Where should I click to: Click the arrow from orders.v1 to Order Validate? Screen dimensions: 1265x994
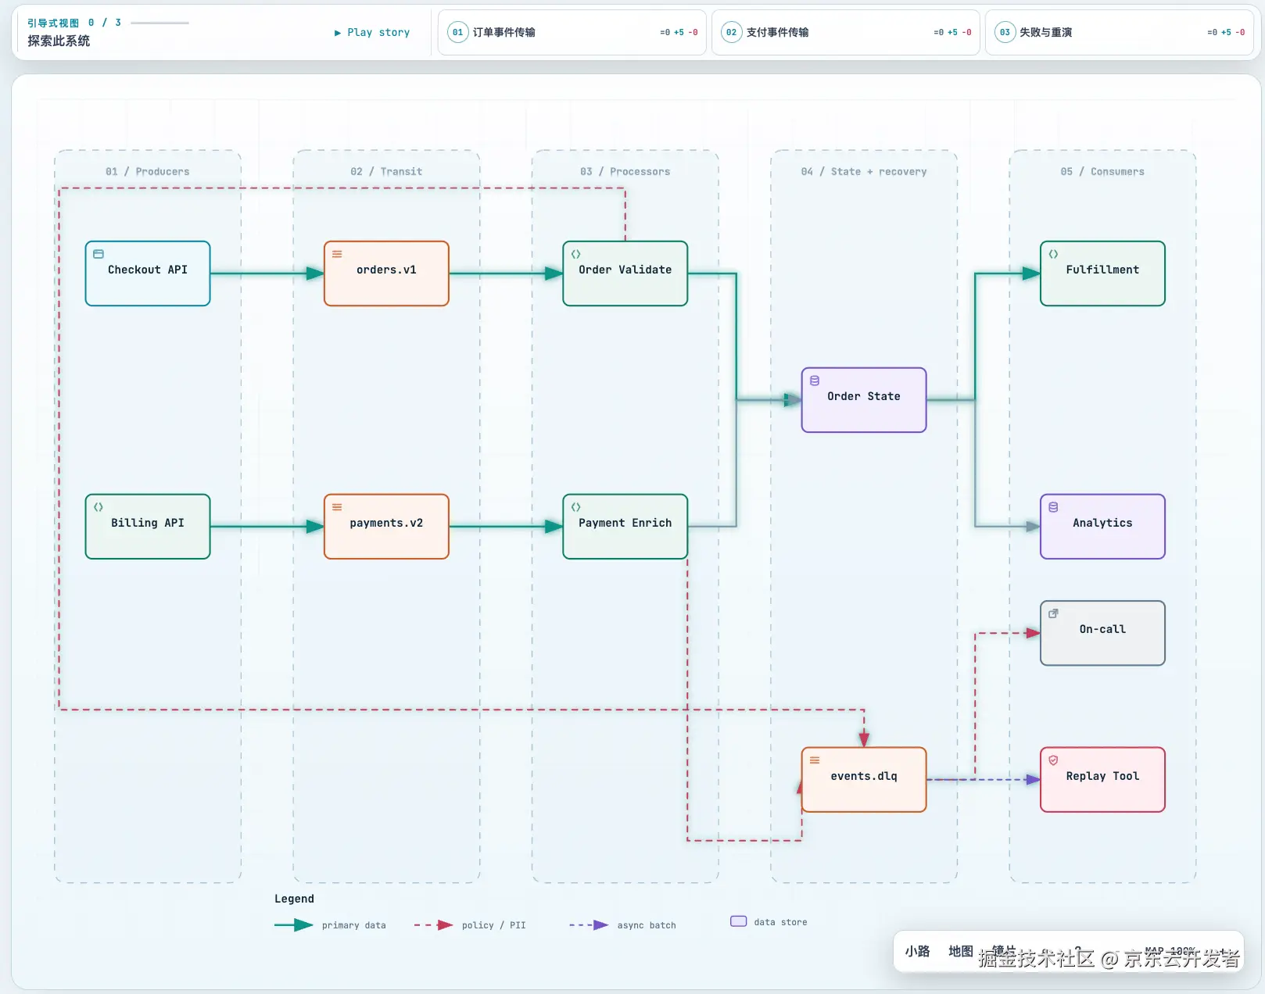tap(506, 274)
